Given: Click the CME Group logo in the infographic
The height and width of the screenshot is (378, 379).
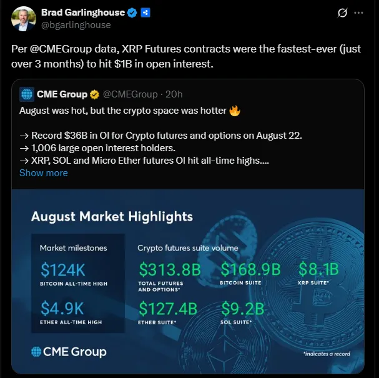Looking at the screenshot, I should [69, 352].
